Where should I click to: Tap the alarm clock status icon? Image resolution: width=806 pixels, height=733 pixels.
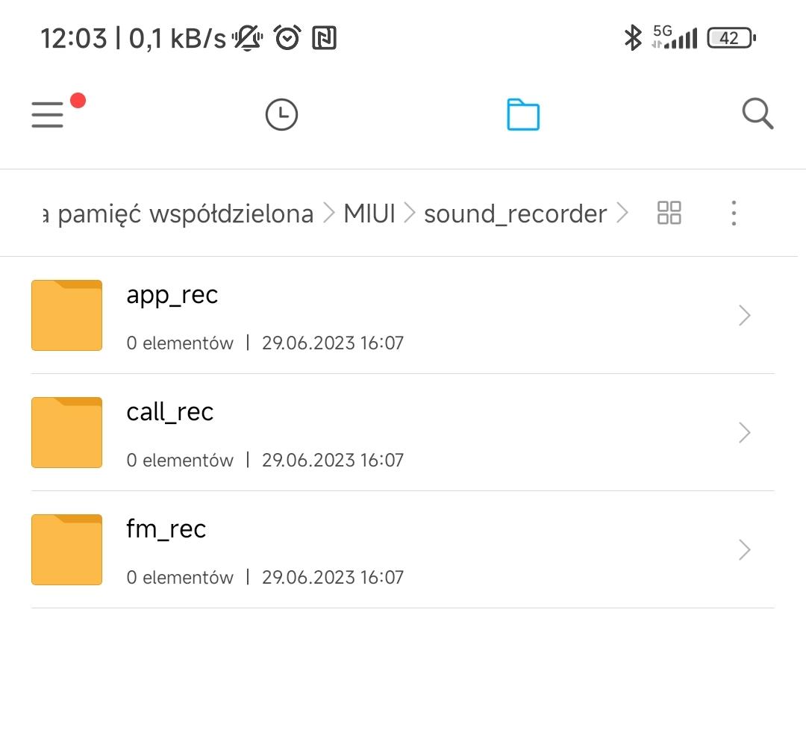click(287, 37)
